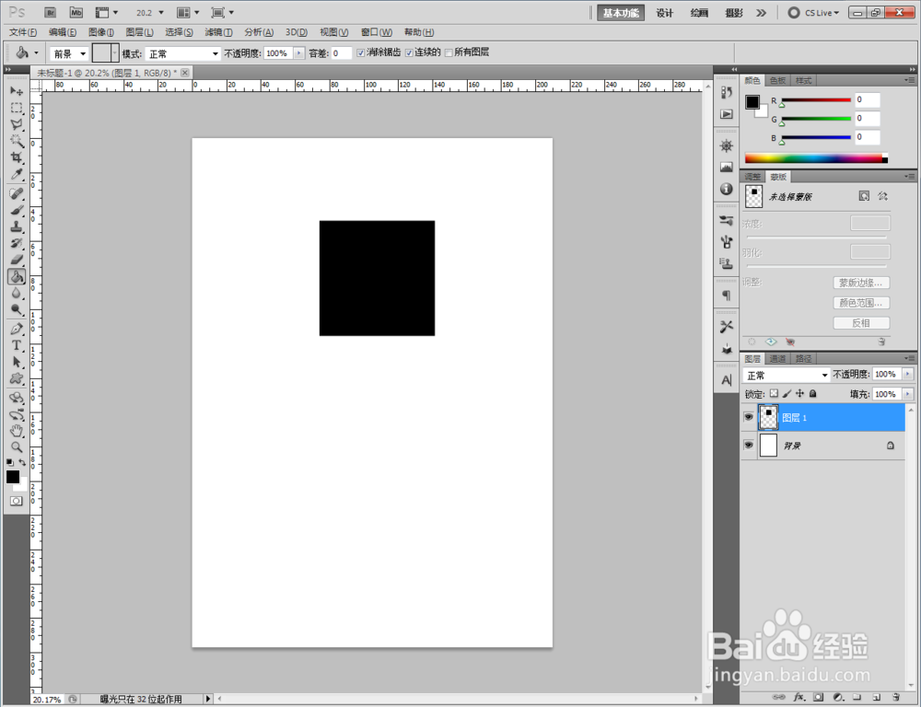Select the Polygonal Lasso tool
The width and height of the screenshot is (921, 707).
17,124
